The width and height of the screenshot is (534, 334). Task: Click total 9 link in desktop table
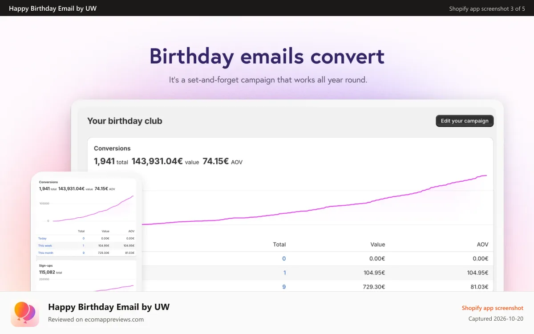click(x=284, y=287)
